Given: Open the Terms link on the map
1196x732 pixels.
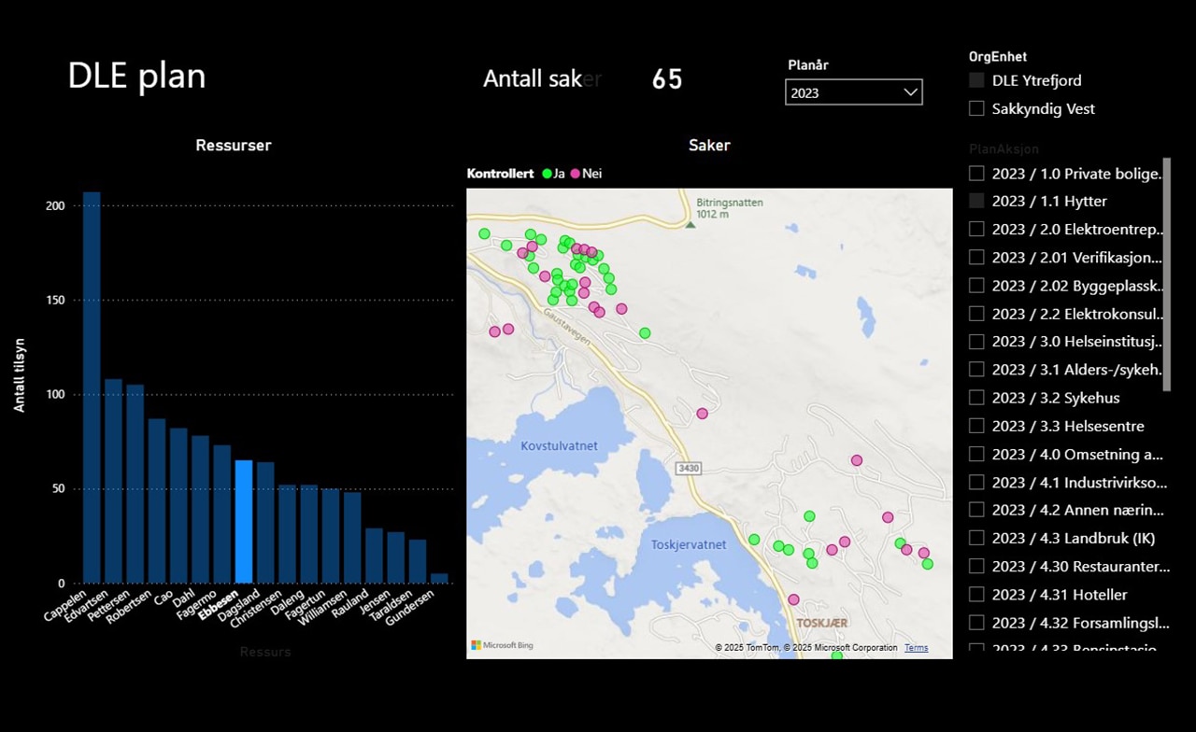Looking at the screenshot, I should click(x=916, y=648).
